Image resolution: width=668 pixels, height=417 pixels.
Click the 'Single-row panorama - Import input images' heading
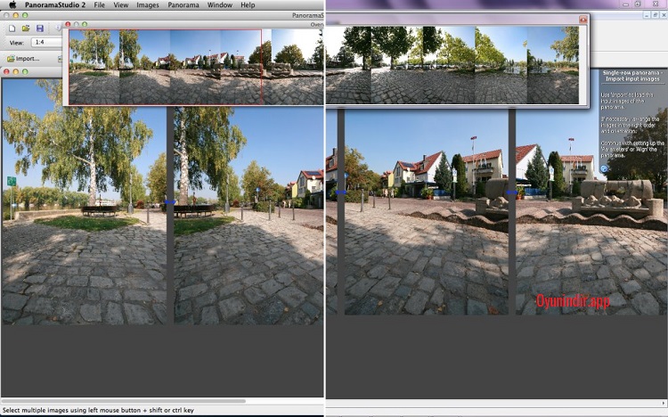(x=632, y=76)
